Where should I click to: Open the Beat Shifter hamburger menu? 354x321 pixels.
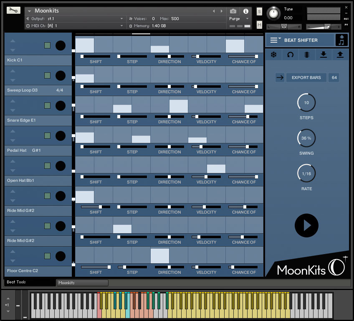[x=275, y=40]
